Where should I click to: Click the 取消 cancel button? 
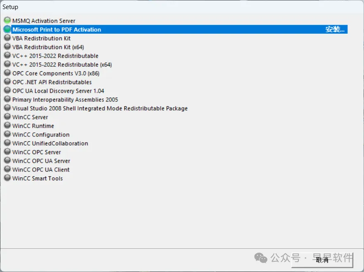coord(322,260)
